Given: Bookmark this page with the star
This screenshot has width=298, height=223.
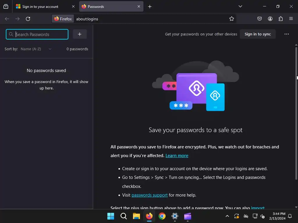Looking at the screenshot, I should [231, 19].
